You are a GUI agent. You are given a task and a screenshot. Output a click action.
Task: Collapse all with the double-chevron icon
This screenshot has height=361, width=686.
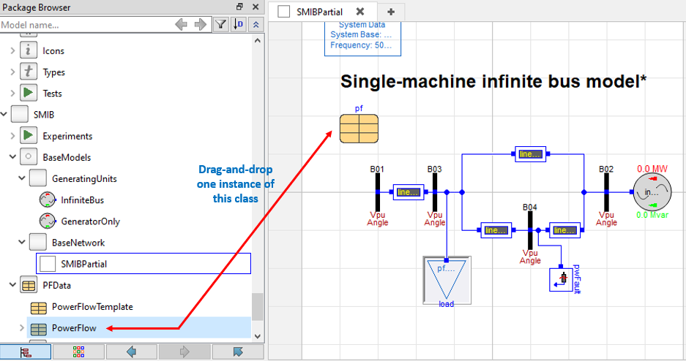tap(256, 24)
